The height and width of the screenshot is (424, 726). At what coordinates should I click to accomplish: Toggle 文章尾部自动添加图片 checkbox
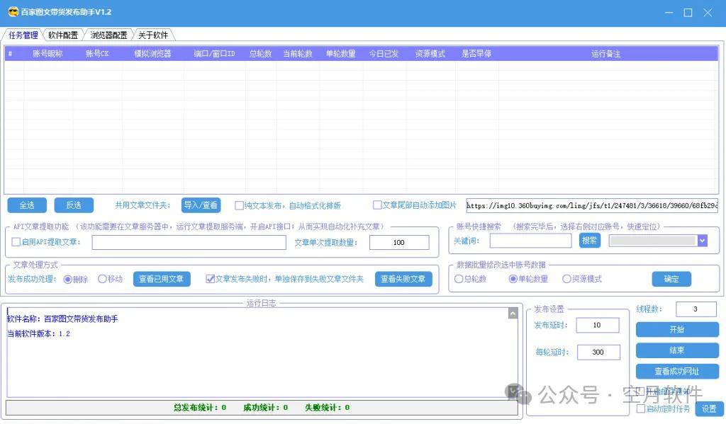click(377, 205)
